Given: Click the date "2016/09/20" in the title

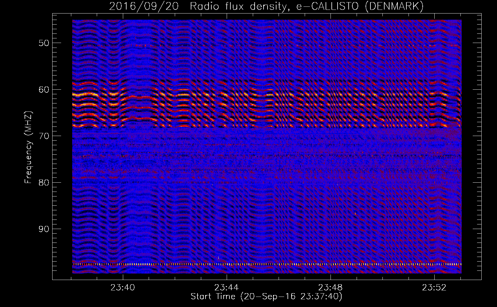Looking at the screenshot, I should coord(144,6).
